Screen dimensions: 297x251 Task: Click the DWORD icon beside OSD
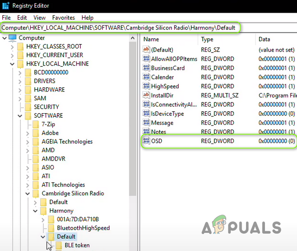click(146, 141)
